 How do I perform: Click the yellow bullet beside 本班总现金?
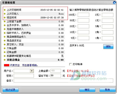coord(5,60)
